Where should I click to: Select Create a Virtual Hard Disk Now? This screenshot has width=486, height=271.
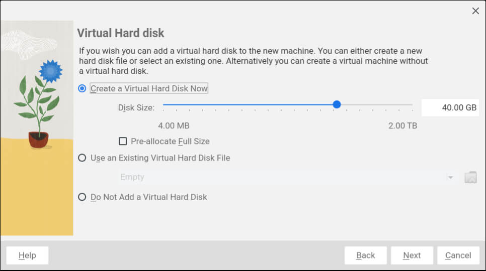tap(83, 88)
